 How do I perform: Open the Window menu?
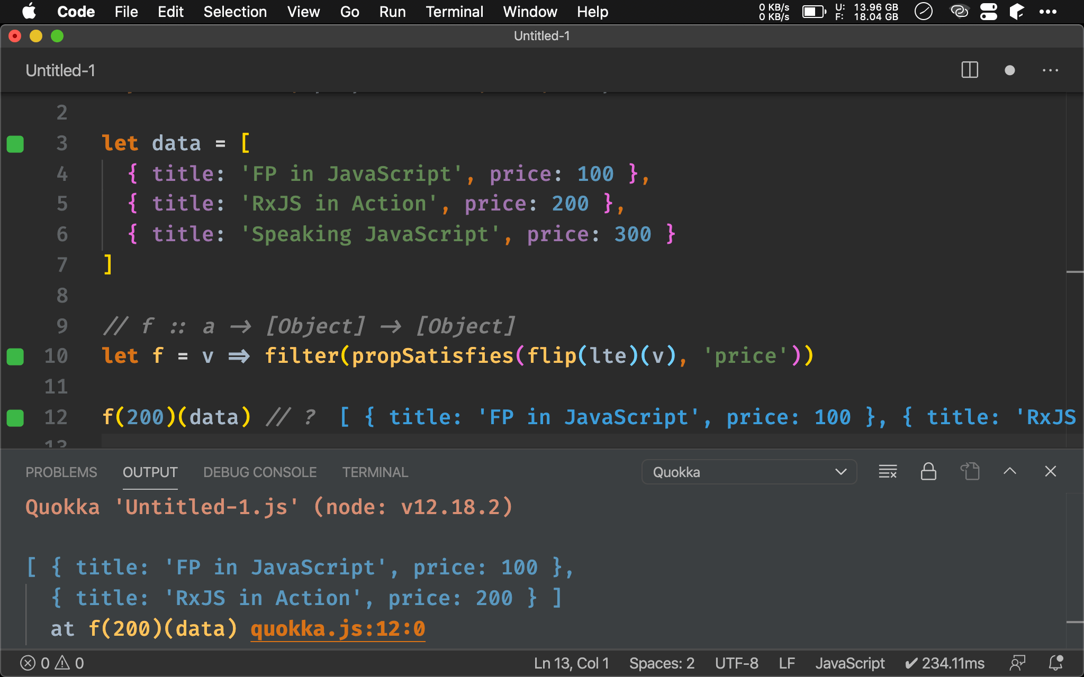pyautogui.click(x=530, y=12)
